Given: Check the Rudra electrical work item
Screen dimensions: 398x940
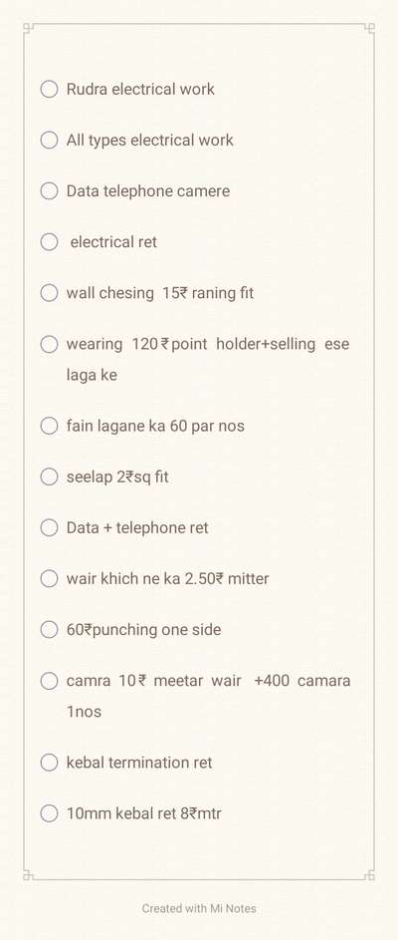Looking at the screenshot, I should click(49, 90).
